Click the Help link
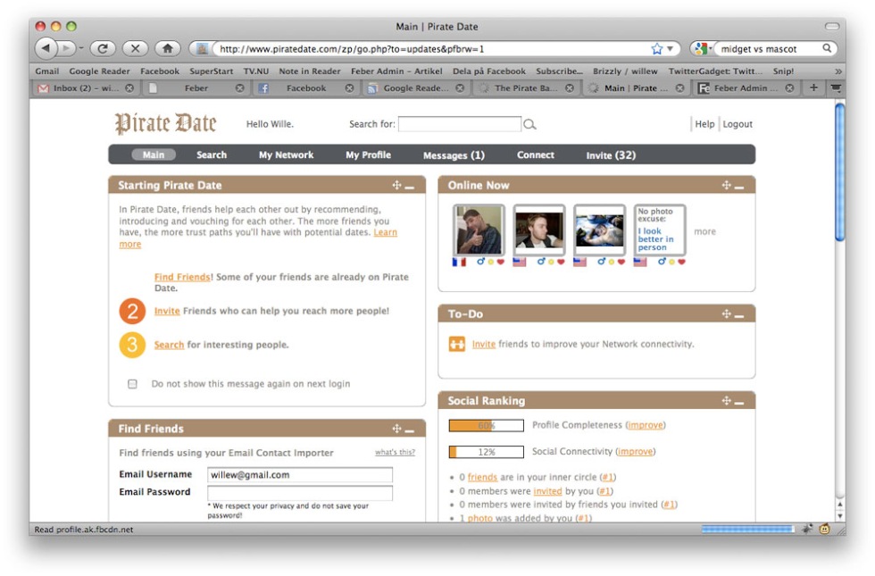Image resolution: width=875 pixels, height=576 pixels. 704,124
